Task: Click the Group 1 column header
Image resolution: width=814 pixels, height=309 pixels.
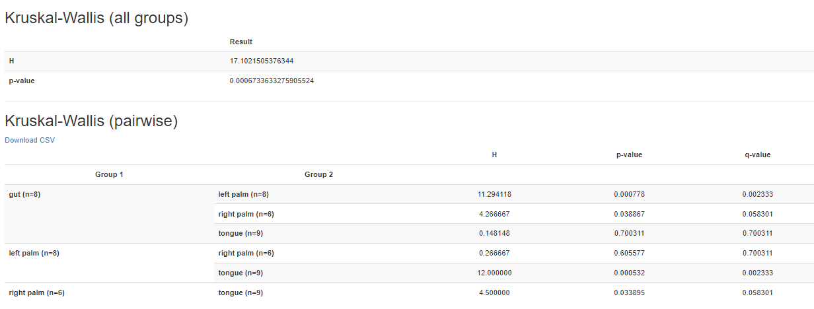Action: [109, 174]
